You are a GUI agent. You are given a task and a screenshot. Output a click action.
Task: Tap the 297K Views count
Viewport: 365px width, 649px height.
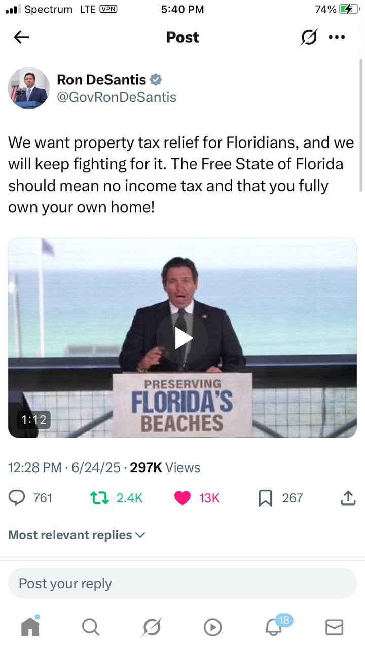click(165, 467)
